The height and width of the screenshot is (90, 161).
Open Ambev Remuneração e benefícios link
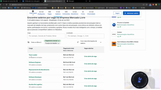point(126,34)
